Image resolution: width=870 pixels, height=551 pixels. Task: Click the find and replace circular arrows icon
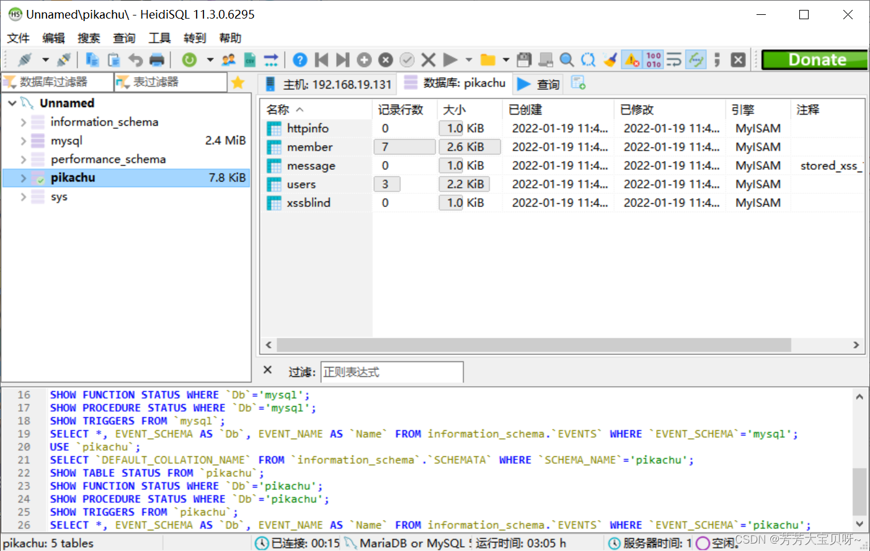(x=588, y=60)
